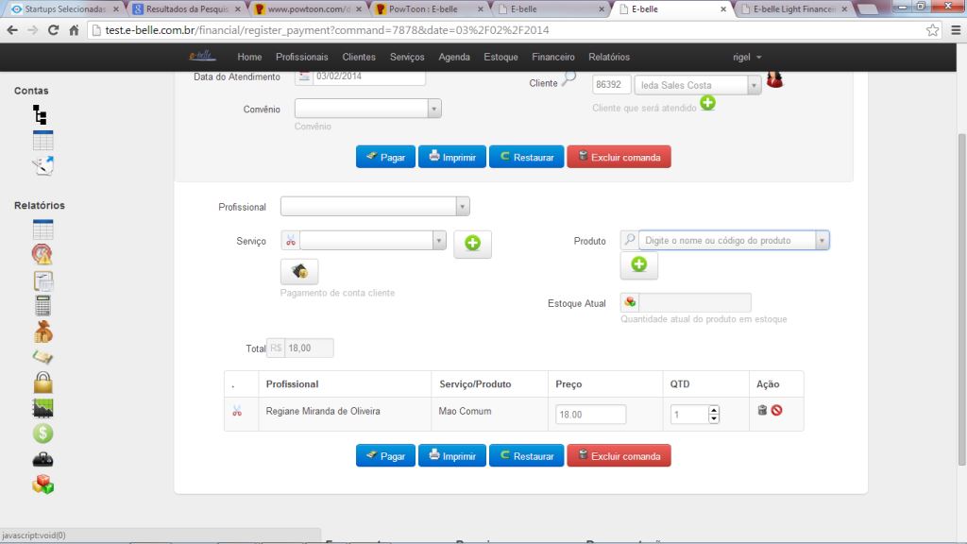Add product with green plus below Produto

tap(638, 265)
